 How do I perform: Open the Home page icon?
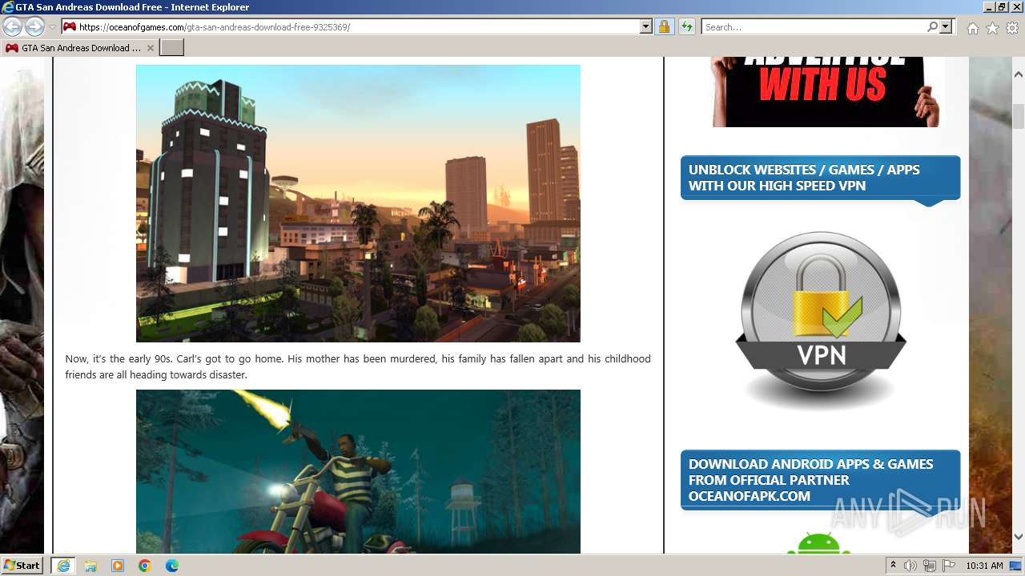[x=972, y=28]
